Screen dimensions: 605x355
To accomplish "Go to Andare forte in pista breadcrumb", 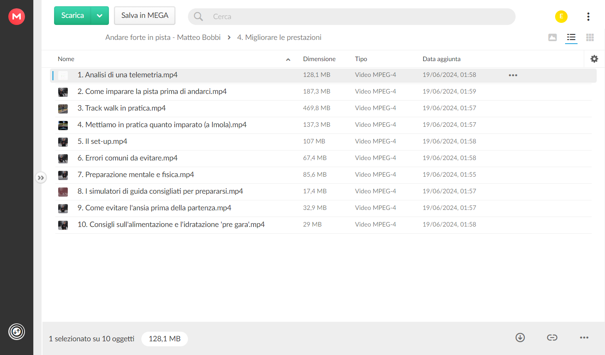I will coord(163,37).
